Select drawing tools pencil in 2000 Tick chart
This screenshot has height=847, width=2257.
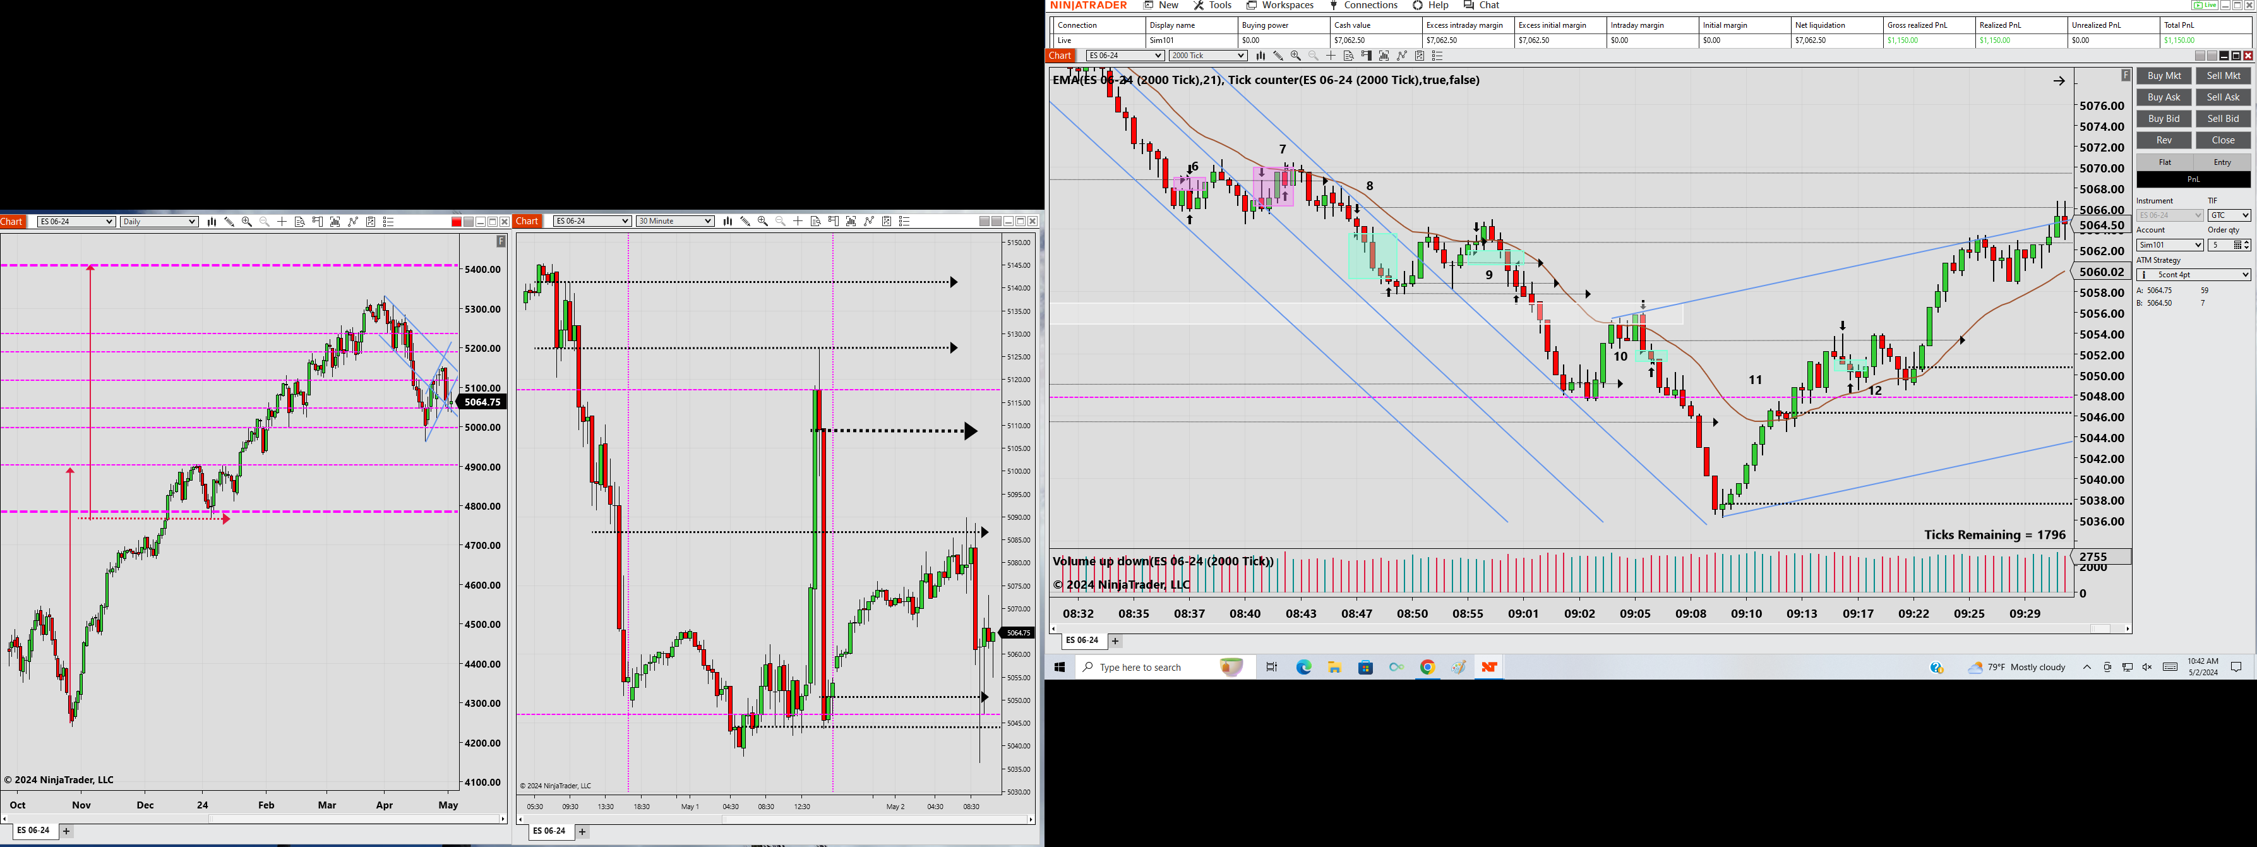click(x=1278, y=56)
